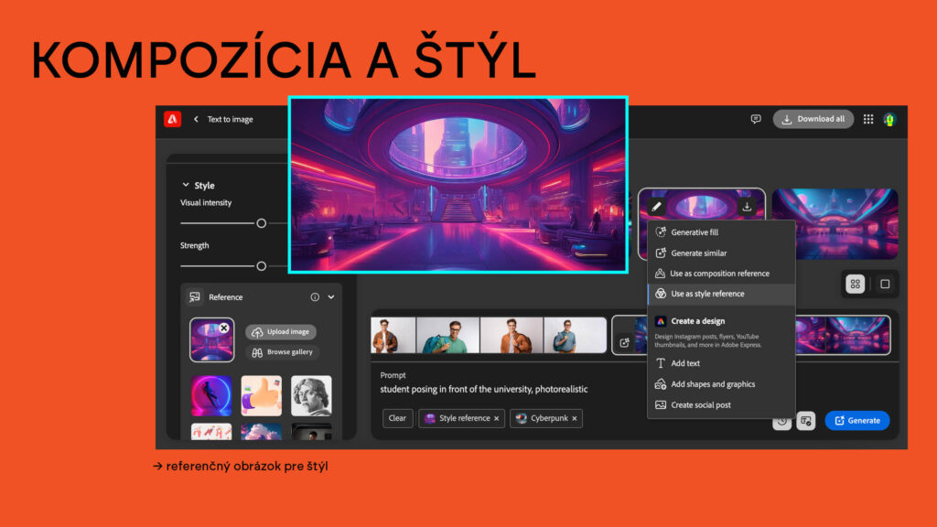937x527 pixels.
Task: Choose Generative fill from the context menu
Action: coord(722,231)
